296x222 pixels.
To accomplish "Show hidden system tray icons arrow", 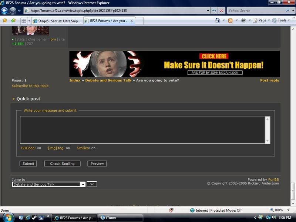I will 255,218.
